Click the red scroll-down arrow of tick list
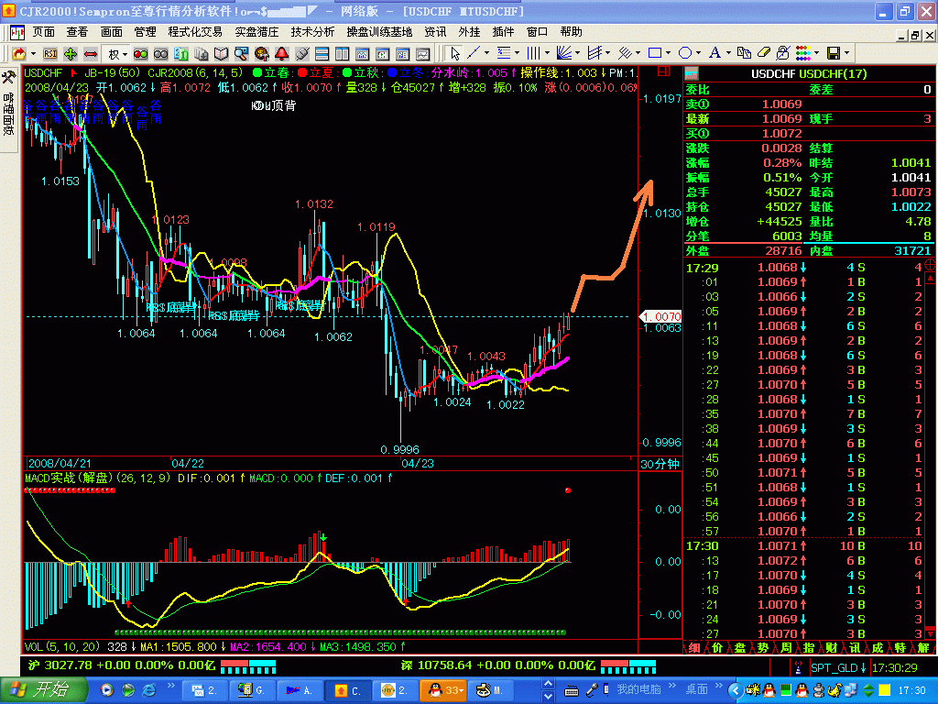This screenshot has width=938, height=704. pyautogui.click(x=929, y=633)
